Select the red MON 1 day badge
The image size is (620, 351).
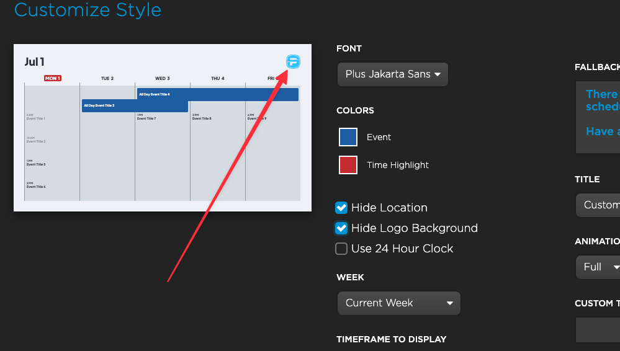53,79
